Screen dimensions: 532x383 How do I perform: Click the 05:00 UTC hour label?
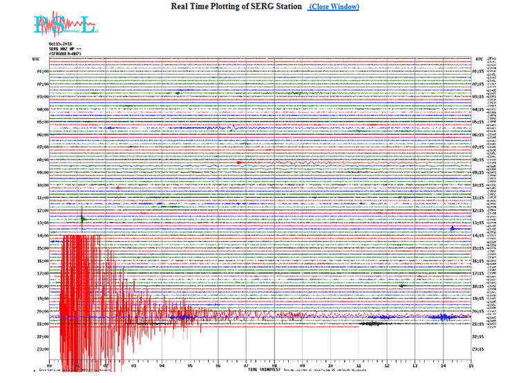point(41,122)
